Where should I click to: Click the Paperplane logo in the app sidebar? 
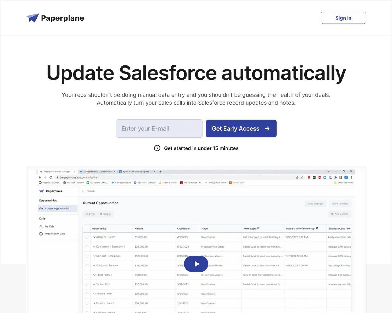51,191
